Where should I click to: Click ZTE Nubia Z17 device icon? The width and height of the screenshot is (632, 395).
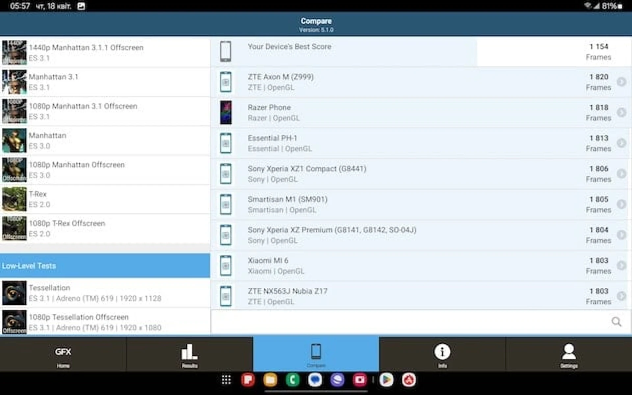225,296
